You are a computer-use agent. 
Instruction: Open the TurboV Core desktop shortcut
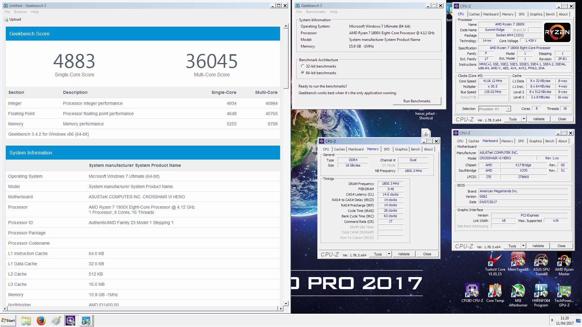495,264
